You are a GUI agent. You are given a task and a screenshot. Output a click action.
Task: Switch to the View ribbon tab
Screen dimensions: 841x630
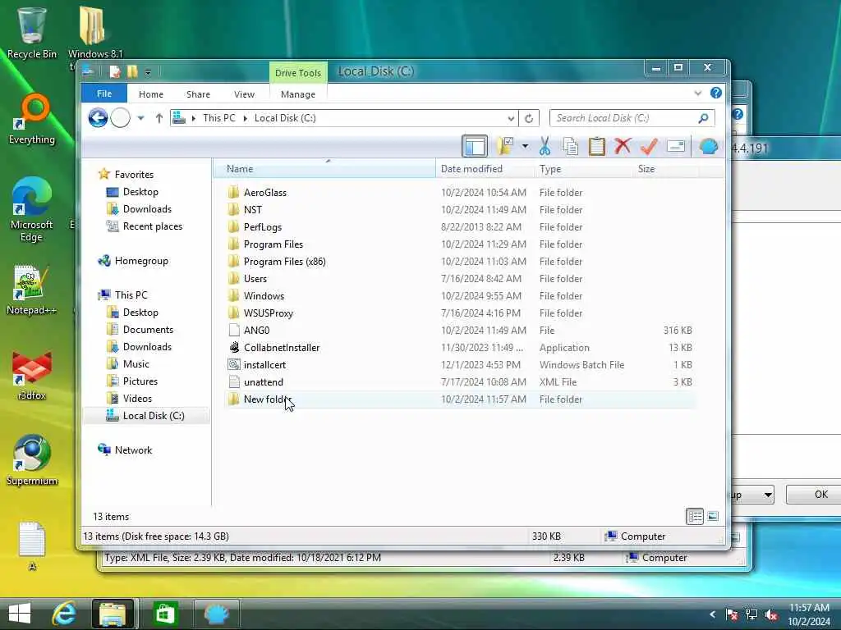click(244, 94)
